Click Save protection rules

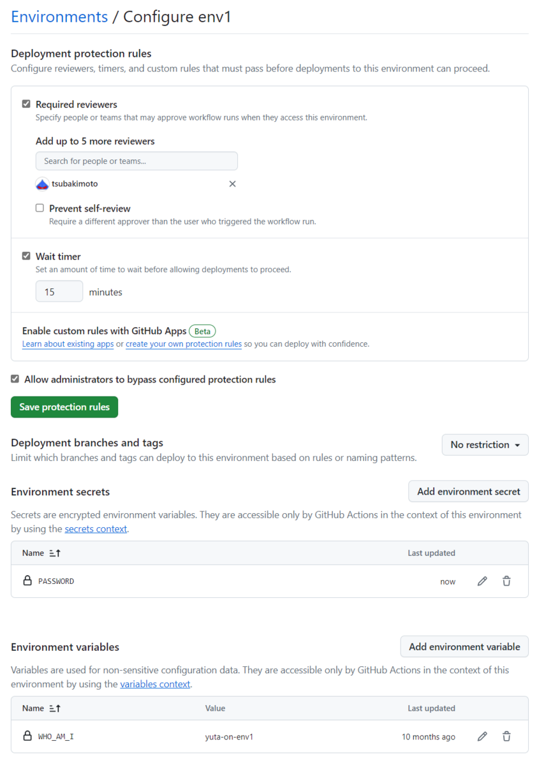coord(64,407)
